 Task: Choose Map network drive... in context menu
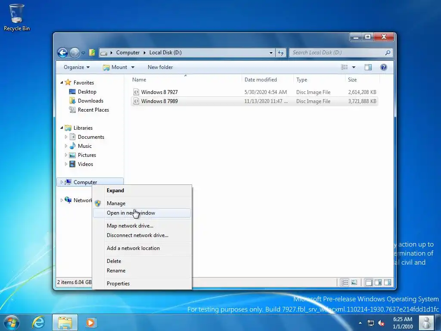pos(142,226)
